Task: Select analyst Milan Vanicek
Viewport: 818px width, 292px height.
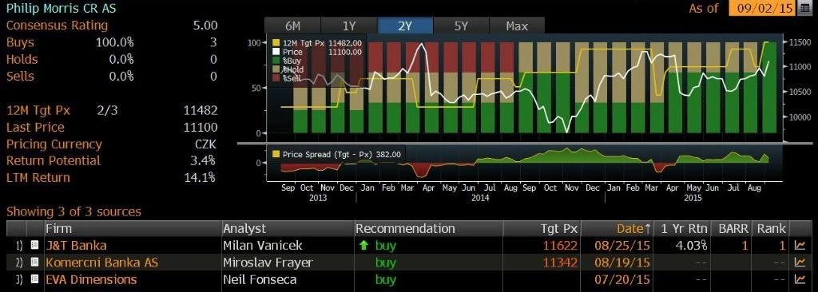Action: (262, 246)
